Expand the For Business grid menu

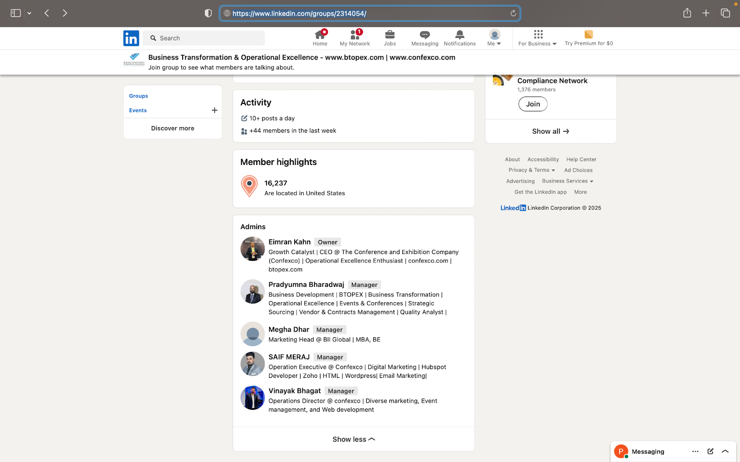coord(537,38)
